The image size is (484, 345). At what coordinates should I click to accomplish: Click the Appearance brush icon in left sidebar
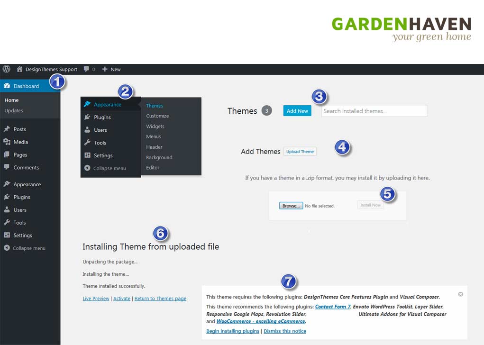point(7,184)
